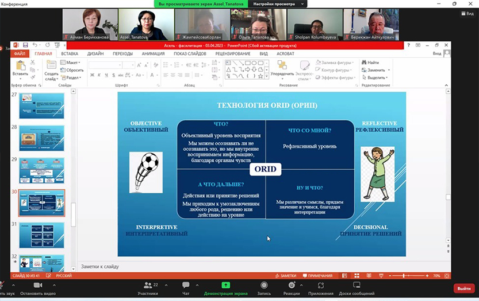Click the green Share Screen icon

226,285
